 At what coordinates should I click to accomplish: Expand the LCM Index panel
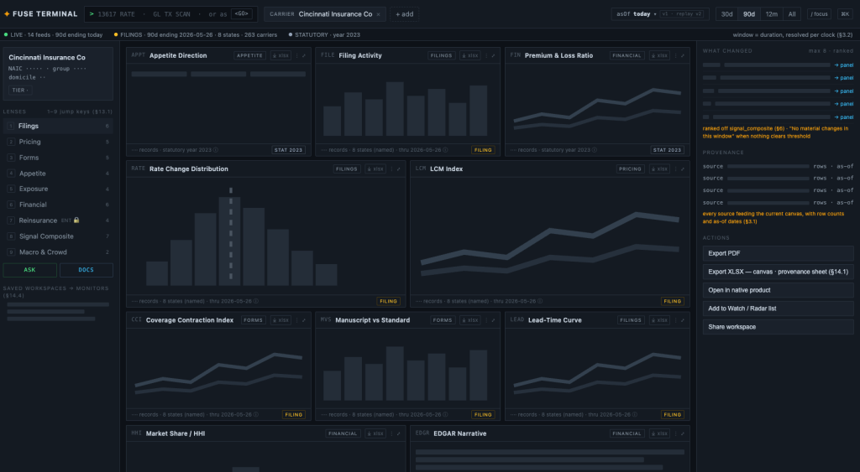point(682,169)
